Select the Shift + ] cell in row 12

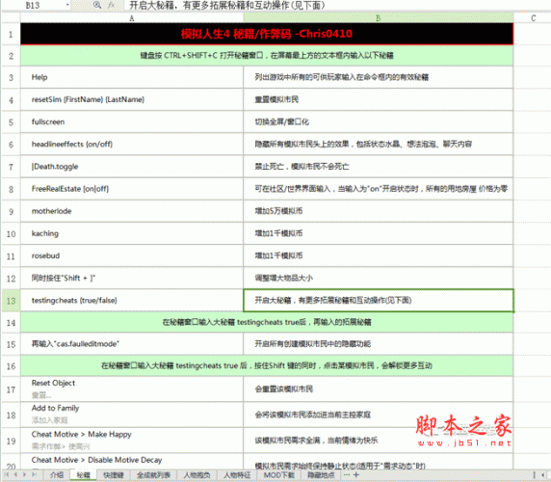[x=132, y=278]
